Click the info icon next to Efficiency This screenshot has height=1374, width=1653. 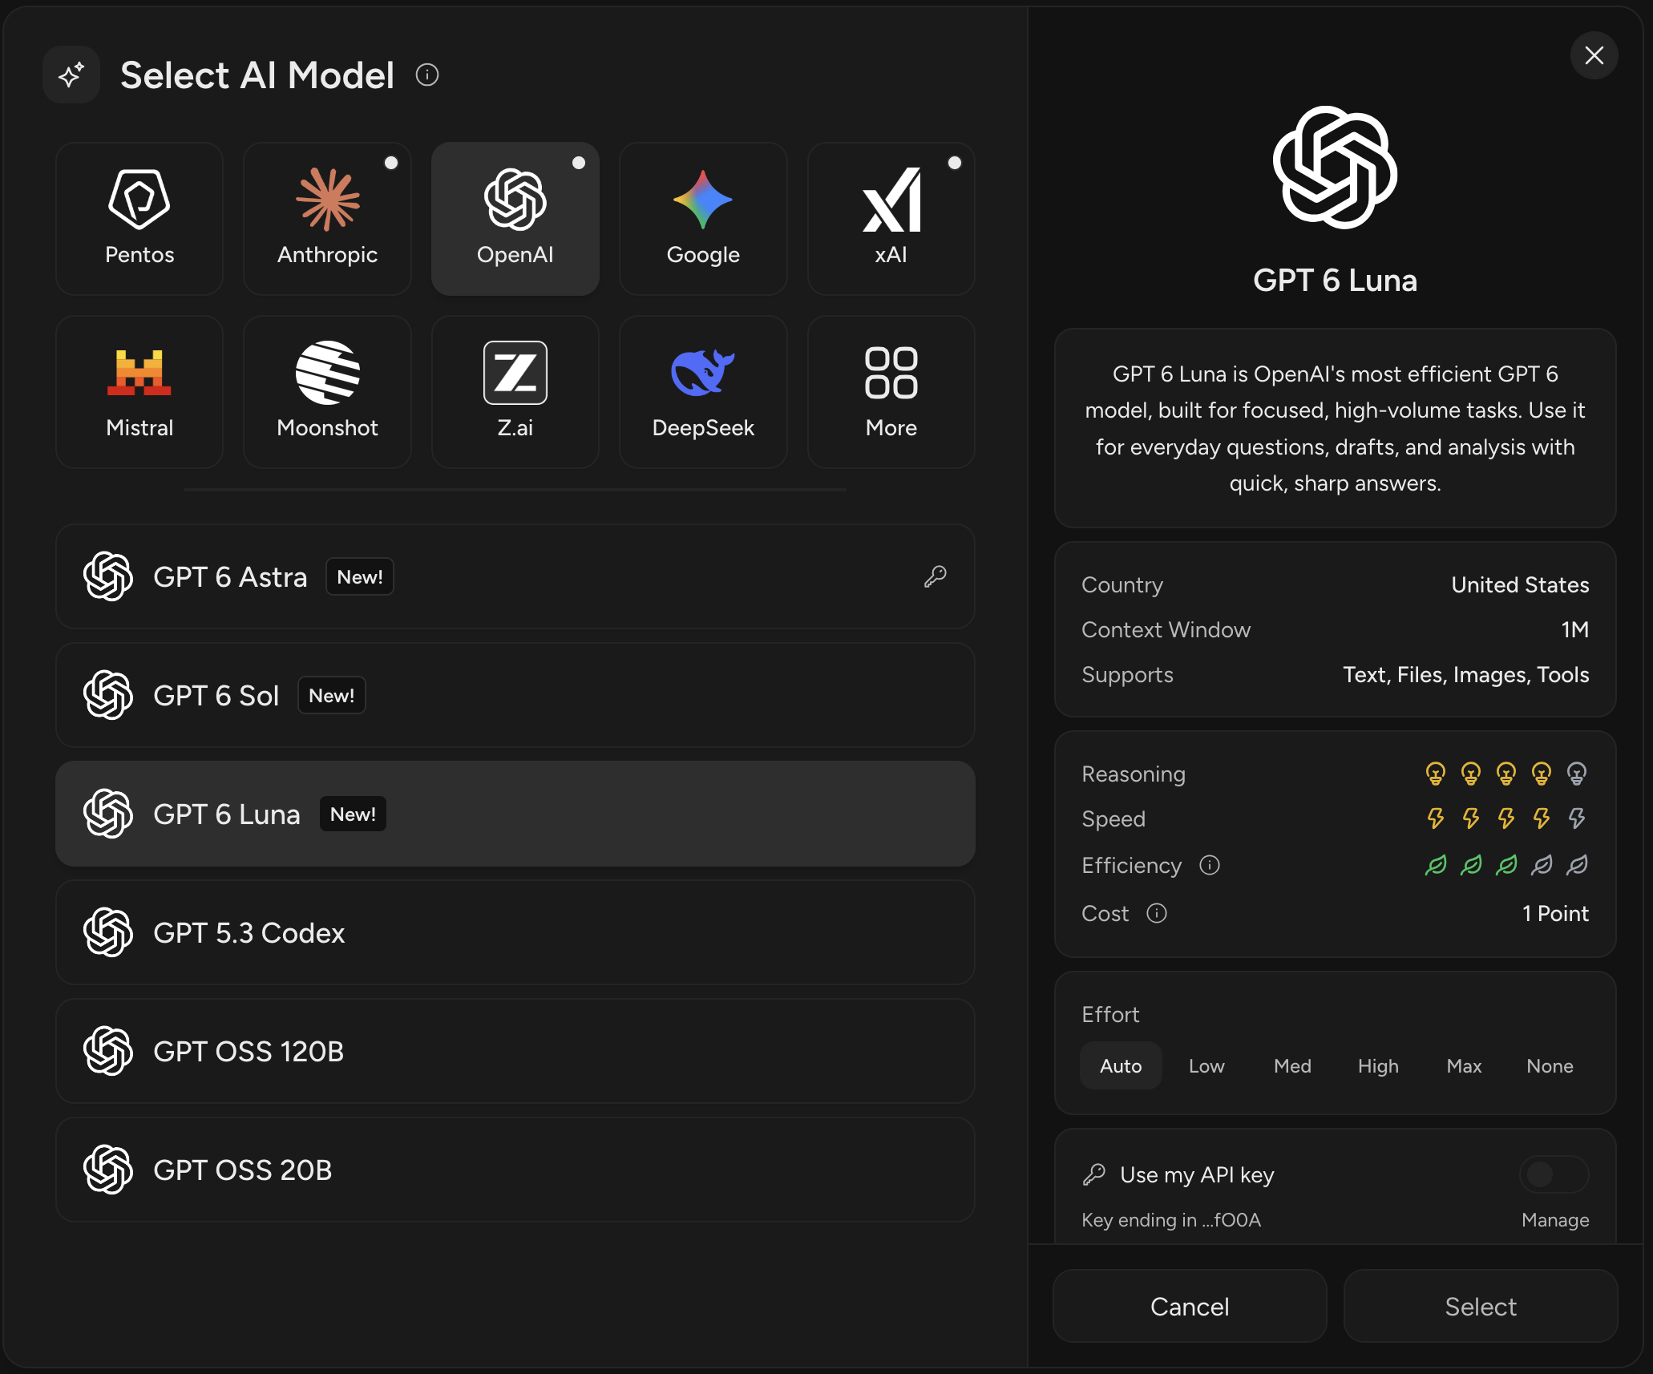pos(1210,865)
